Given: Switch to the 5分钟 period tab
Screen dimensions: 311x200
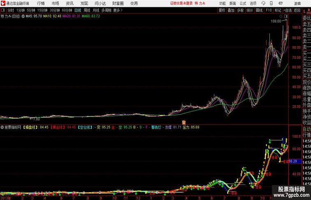Looking at the screenshot, I should pos(31,10).
